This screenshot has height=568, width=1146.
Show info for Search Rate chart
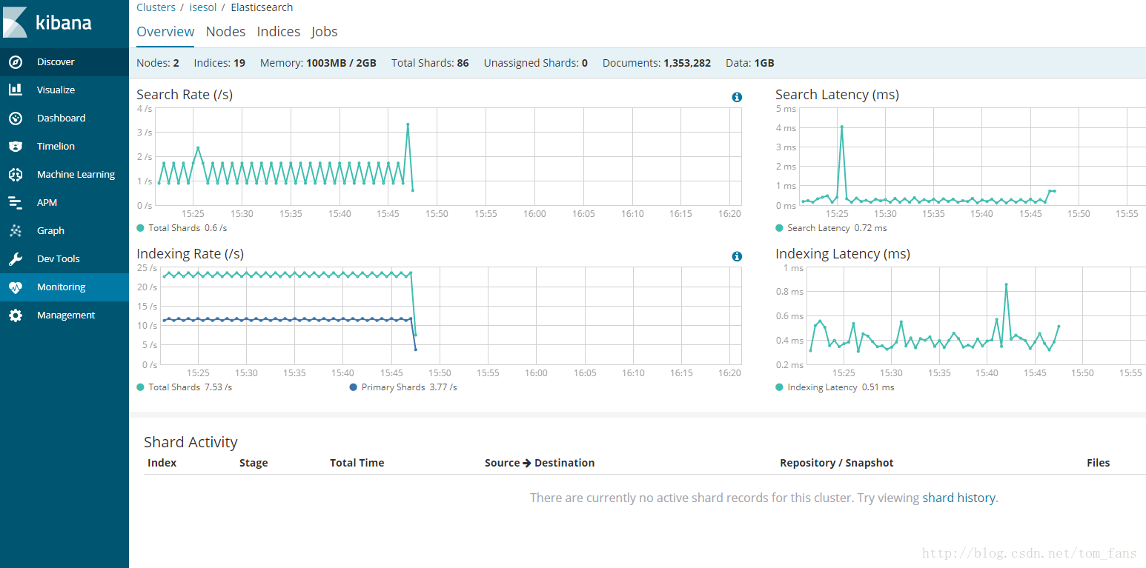tap(737, 97)
